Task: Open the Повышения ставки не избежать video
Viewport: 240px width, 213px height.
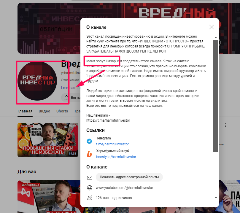Action: [x=48, y=140]
